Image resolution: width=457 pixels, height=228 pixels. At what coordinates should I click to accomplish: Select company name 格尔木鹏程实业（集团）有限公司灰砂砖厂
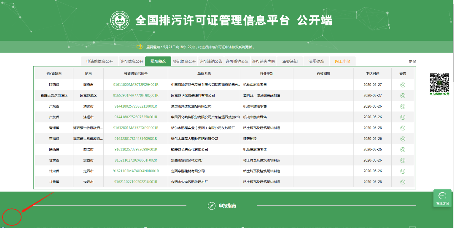point(203,128)
